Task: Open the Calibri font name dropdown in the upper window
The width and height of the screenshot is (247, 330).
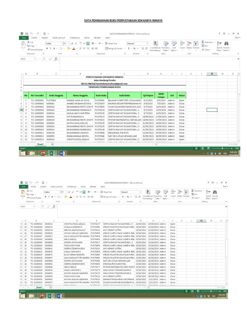Action: click(x=62, y=43)
